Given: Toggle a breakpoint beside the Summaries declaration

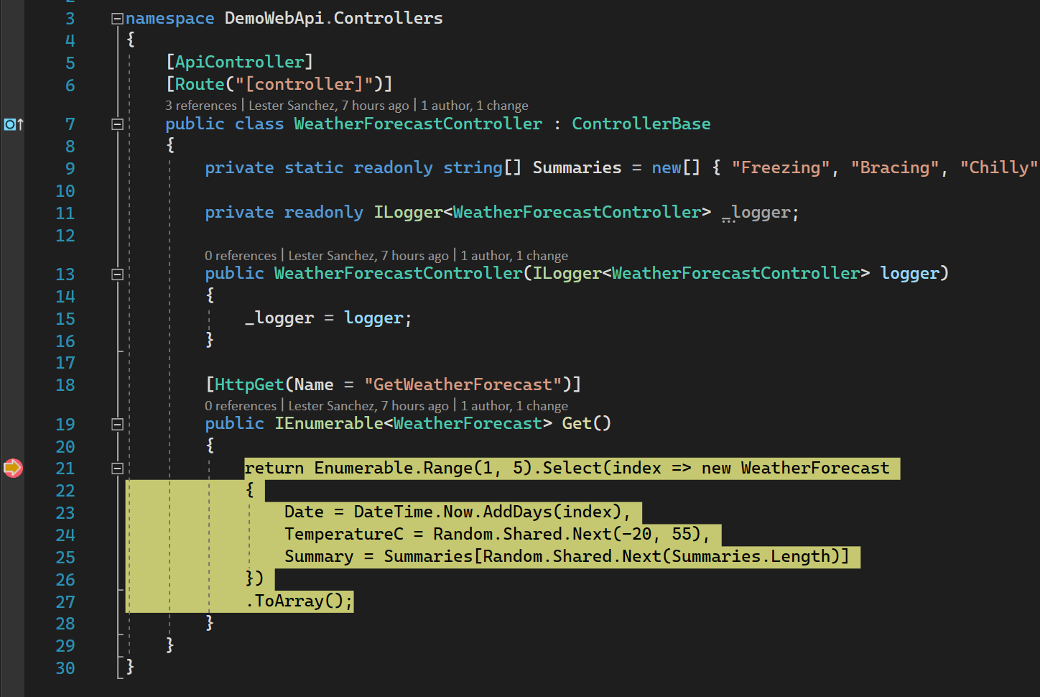Looking at the screenshot, I should pos(12,167).
